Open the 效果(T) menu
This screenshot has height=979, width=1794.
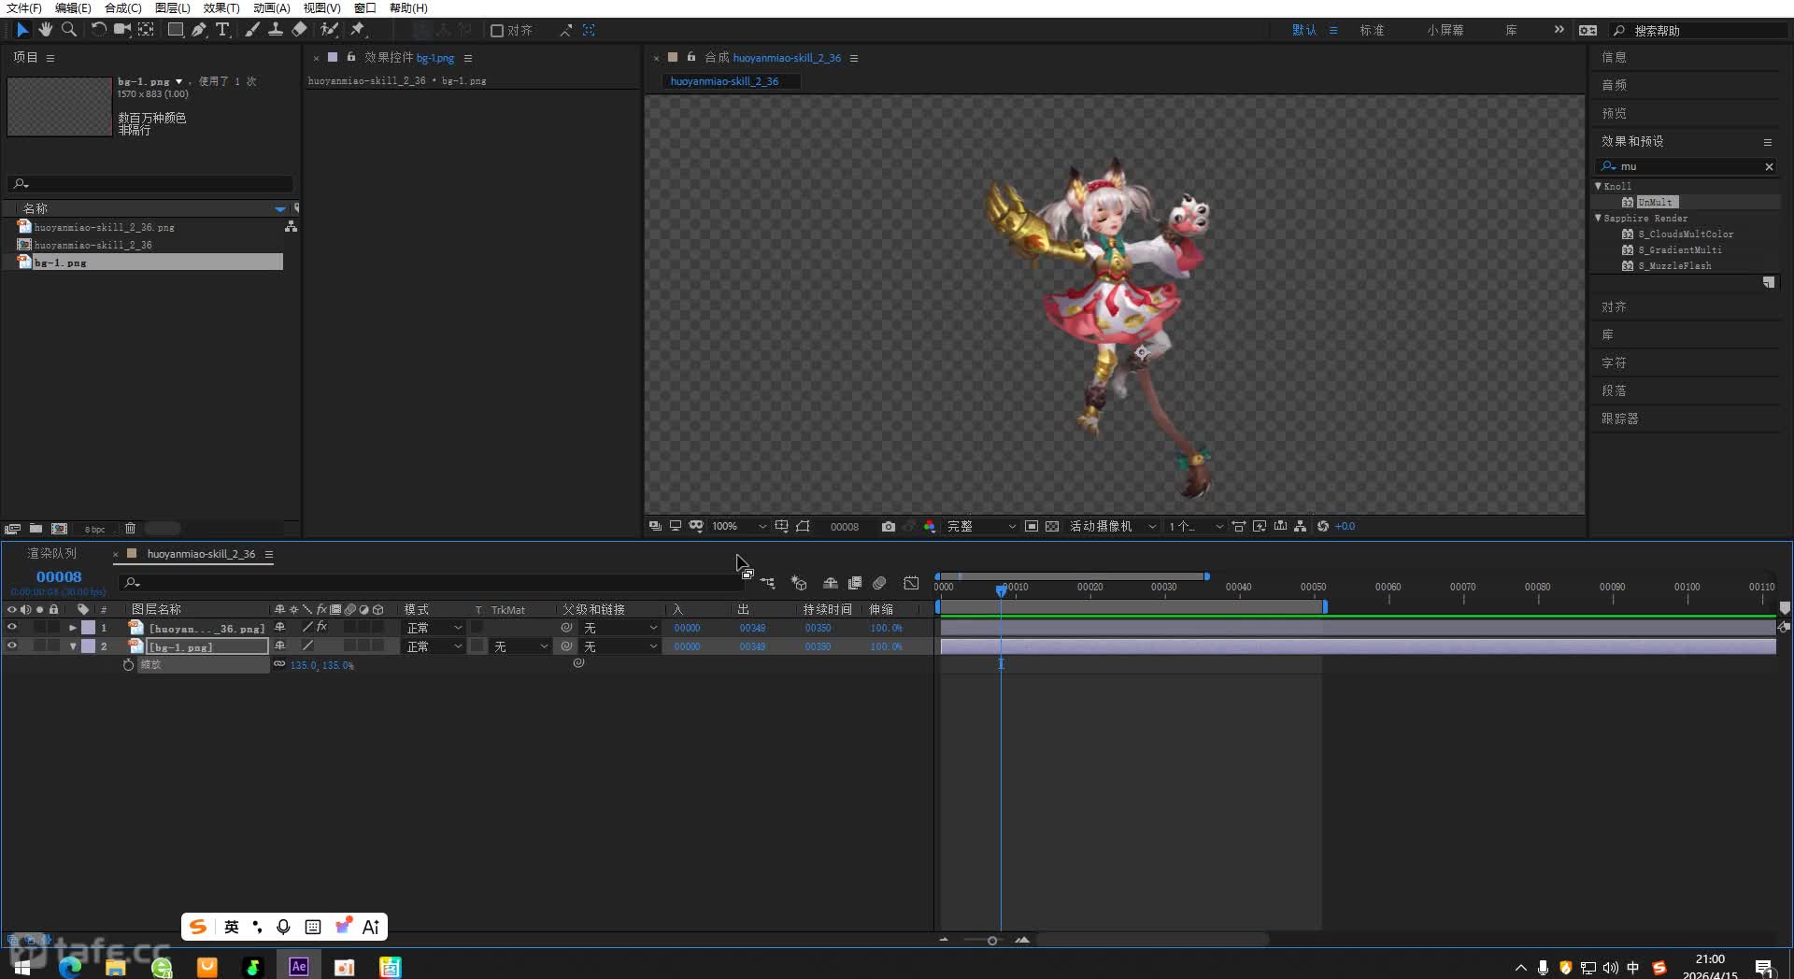coord(221,8)
